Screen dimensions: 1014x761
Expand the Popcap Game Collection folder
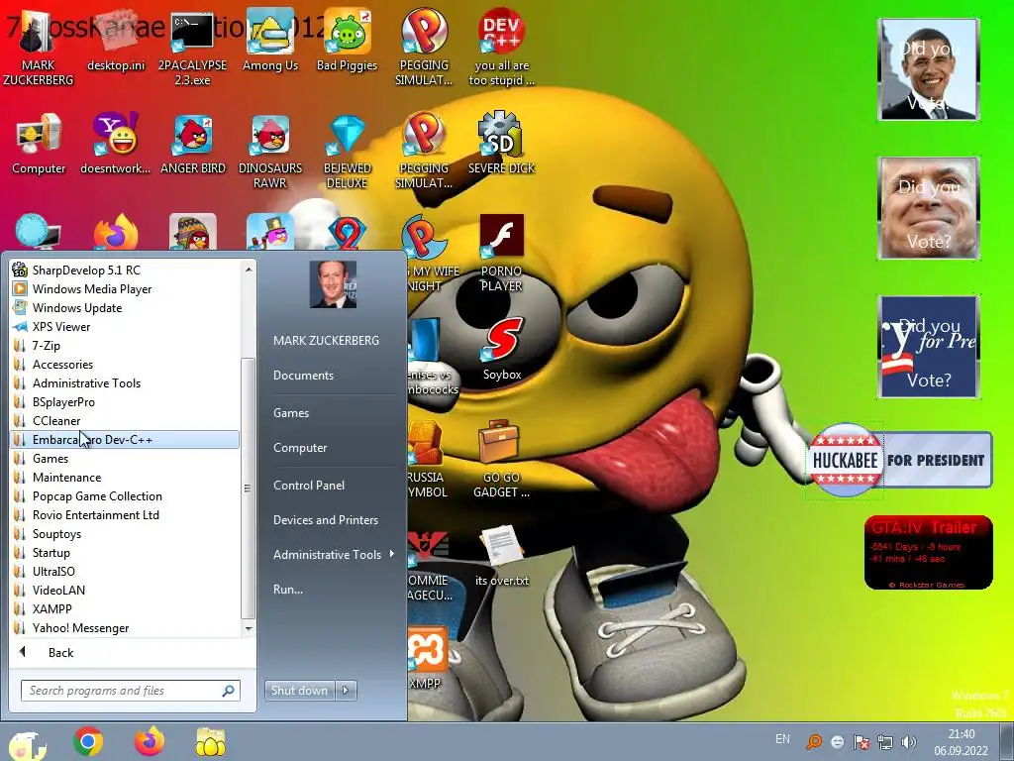pyautogui.click(x=126, y=496)
